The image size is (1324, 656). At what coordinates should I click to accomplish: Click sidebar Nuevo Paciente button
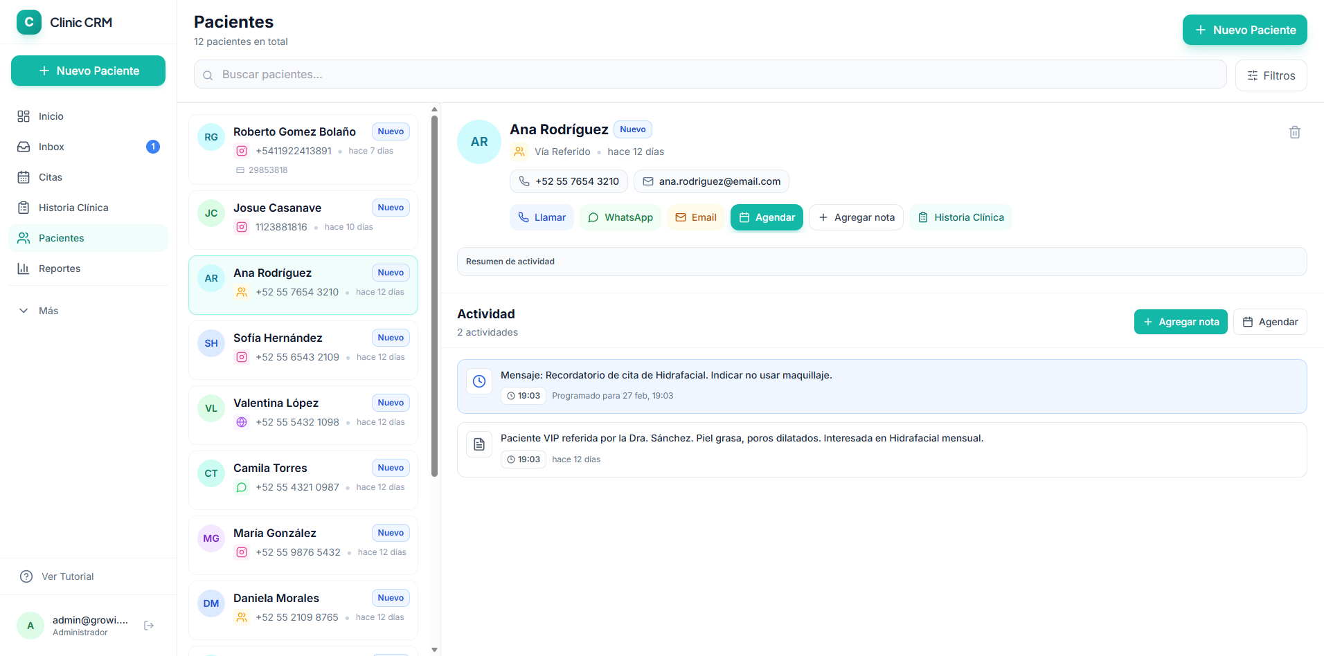(x=88, y=71)
